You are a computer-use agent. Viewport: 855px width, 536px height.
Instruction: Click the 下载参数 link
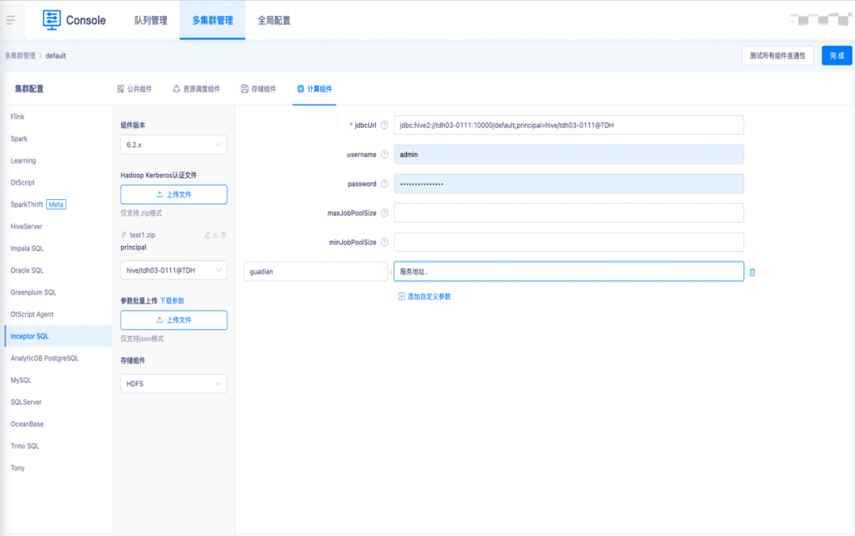(x=173, y=300)
